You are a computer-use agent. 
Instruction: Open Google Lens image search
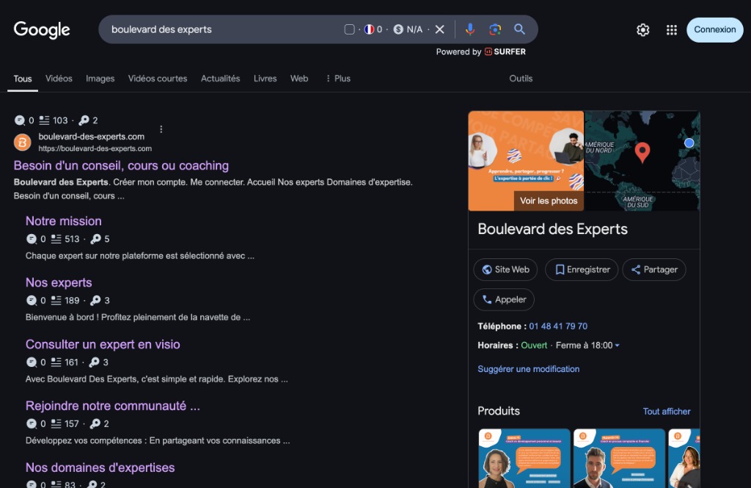(x=495, y=29)
